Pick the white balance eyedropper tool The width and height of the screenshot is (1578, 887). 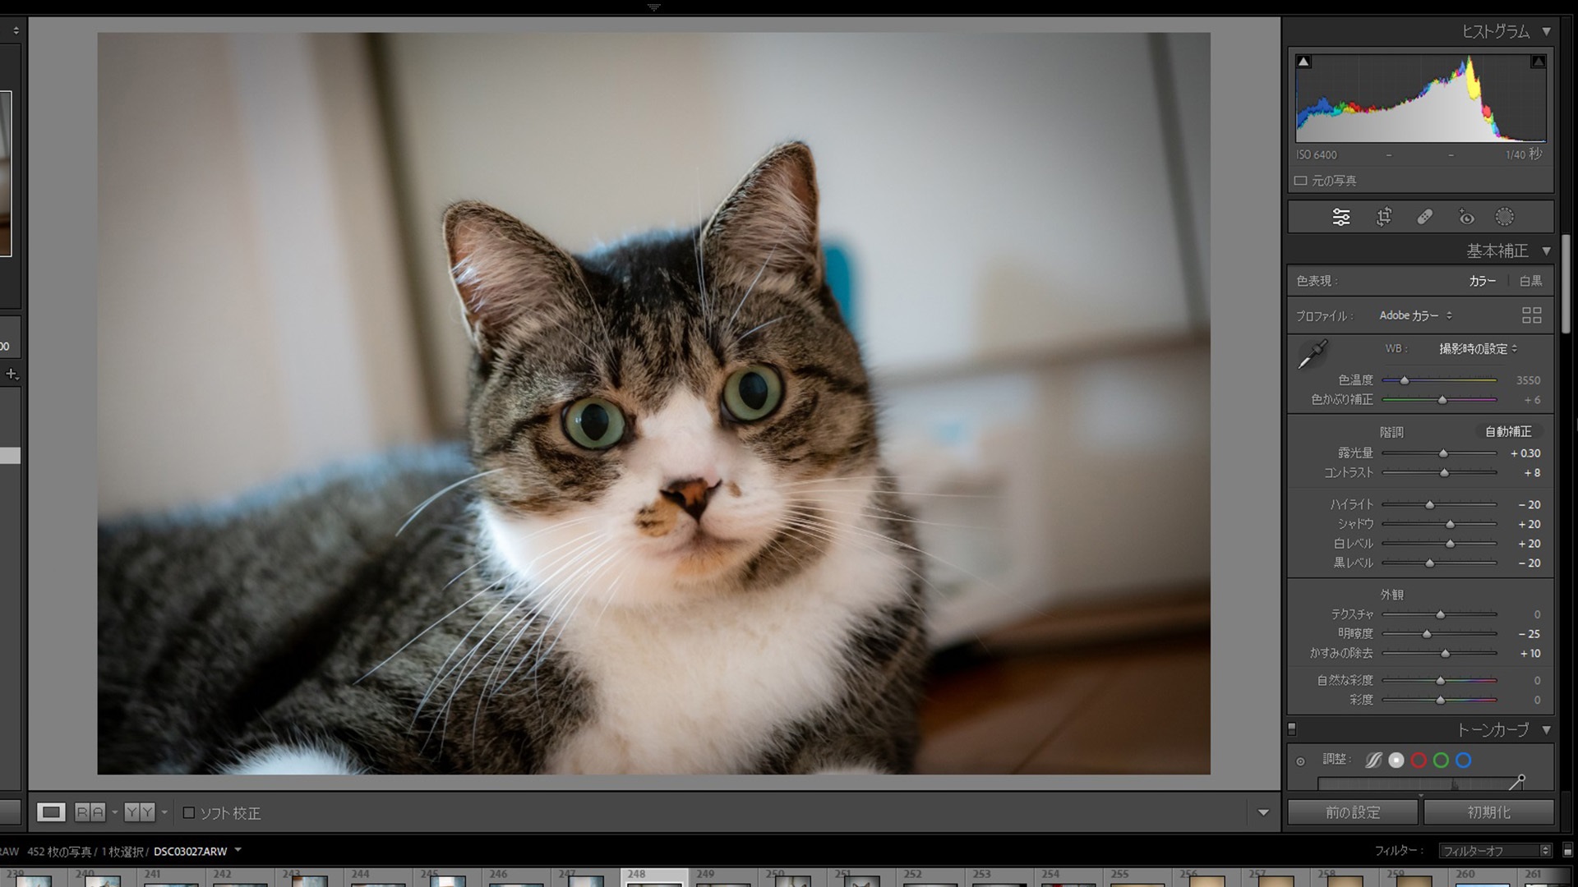click(x=1313, y=355)
